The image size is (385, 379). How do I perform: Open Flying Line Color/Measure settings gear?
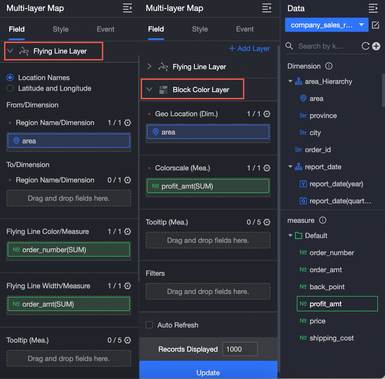[x=128, y=232]
